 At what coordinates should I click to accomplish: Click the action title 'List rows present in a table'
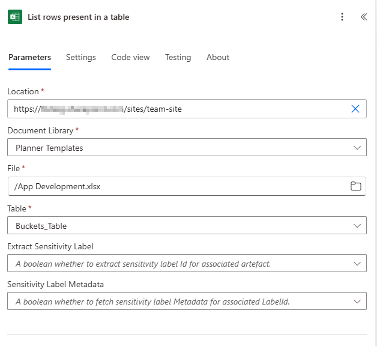[78, 17]
